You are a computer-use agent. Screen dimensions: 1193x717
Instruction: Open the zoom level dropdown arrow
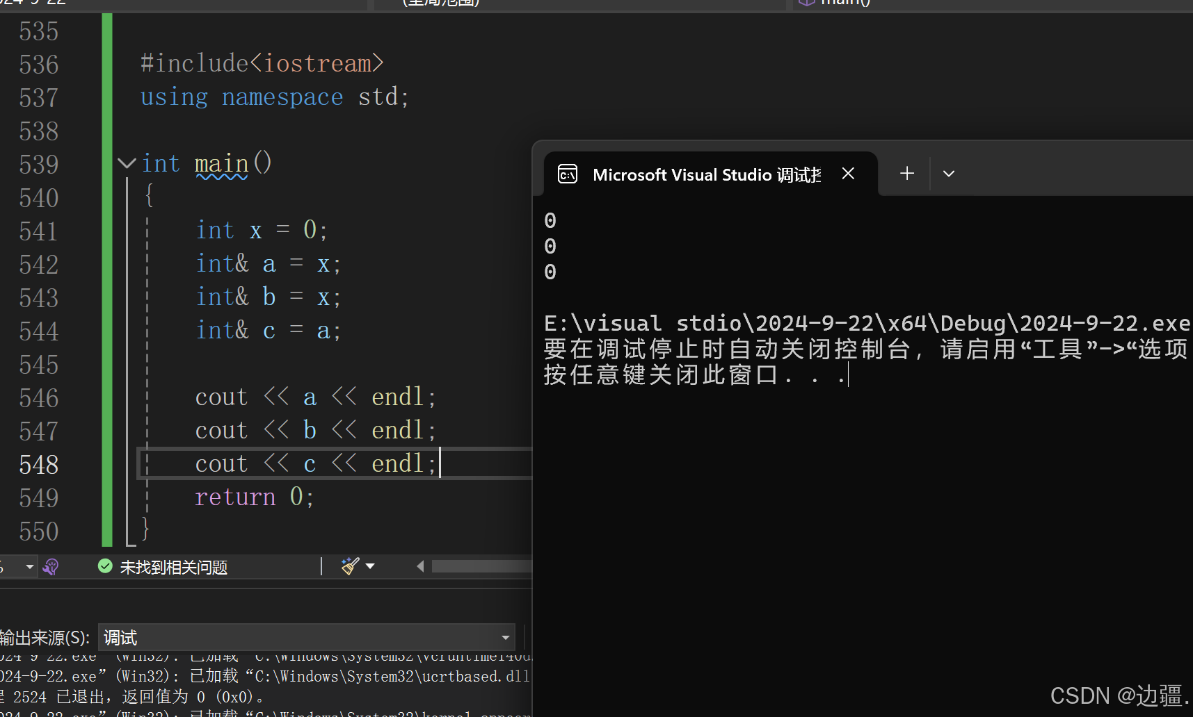(29, 567)
